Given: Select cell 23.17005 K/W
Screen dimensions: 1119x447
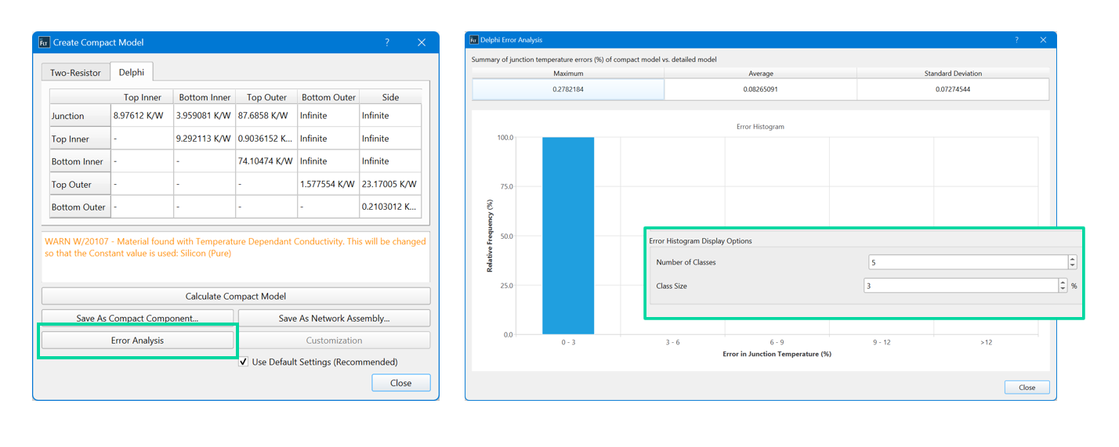Looking at the screenshot, I should coord(390,185).
